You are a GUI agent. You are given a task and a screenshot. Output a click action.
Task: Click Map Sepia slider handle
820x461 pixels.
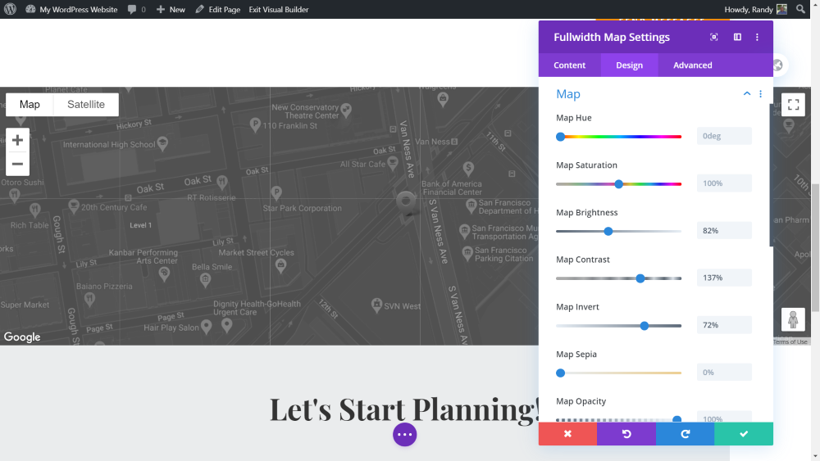tap(560, 373)
